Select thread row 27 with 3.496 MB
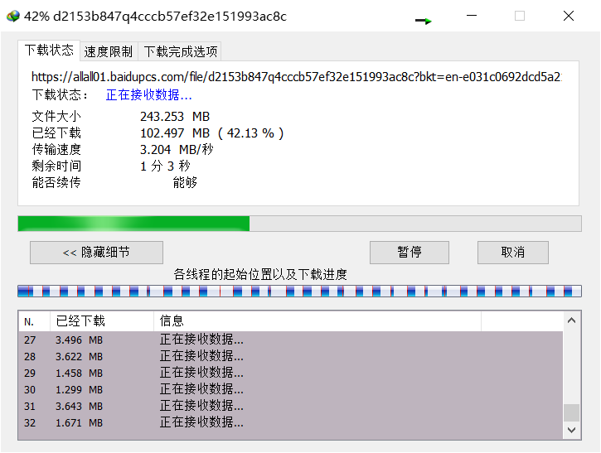This screenshot has height=453, width=601. [x=290, y=340]
